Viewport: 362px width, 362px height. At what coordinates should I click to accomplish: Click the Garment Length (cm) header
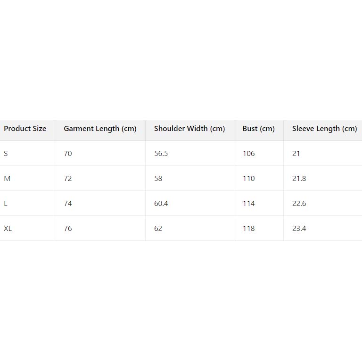[x=100, y=129]
